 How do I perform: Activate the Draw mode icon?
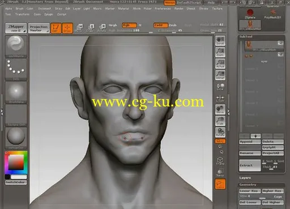pos(67,28)
